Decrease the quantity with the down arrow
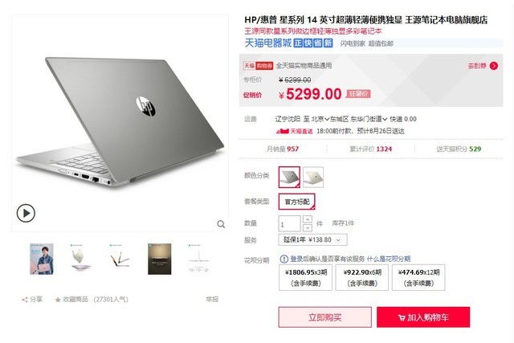This screenshot has width=514, height=343. tap(308, 227)
